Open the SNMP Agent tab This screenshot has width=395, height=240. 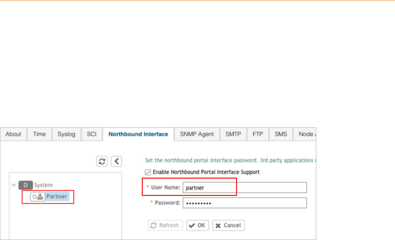pyautogui.click(x=197, y=134)
